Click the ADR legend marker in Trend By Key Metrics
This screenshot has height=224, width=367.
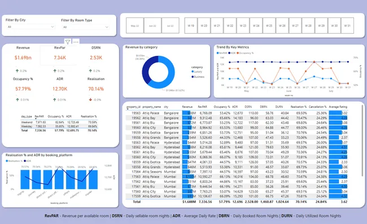pos(229,53)
